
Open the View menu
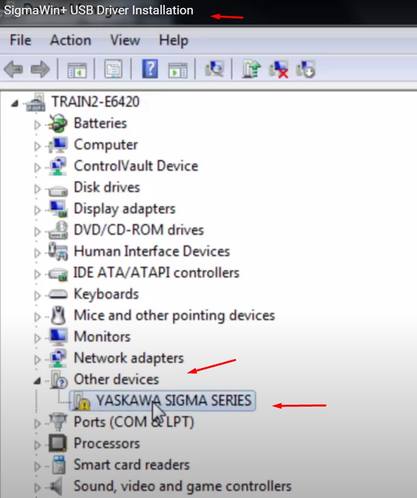click(x=125, y=41)
